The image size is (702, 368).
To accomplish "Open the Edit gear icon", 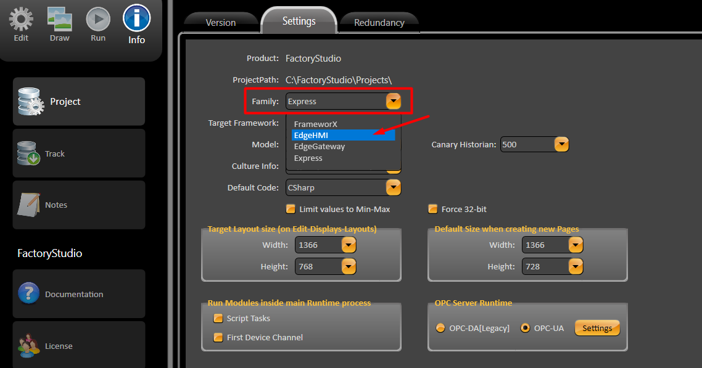I will tap(21, 20).
